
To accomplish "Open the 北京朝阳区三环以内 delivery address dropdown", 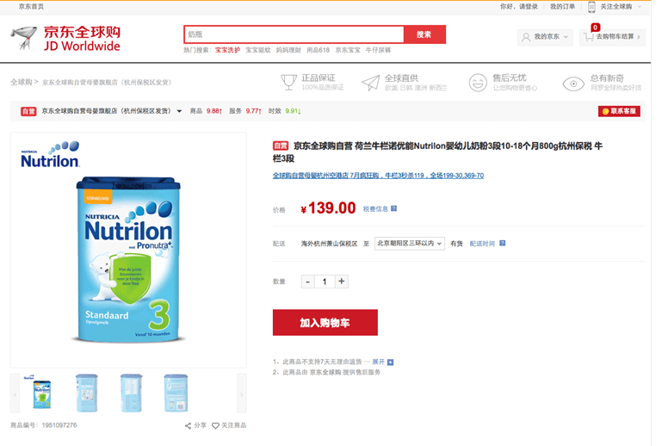I will tap(410, 244).
